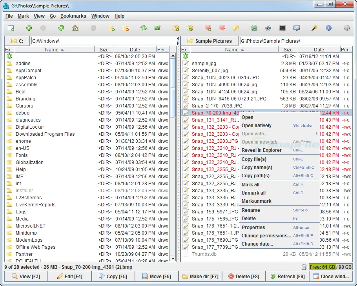
Task: Email files with envelope icon
Action: 297,28
